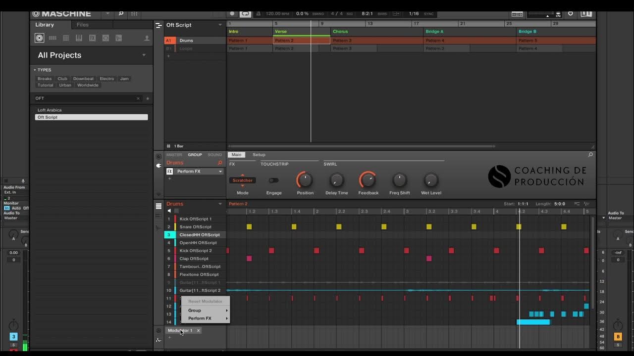Click the record button in transport
Screen dimensions: 634x356
pos(232,14)
